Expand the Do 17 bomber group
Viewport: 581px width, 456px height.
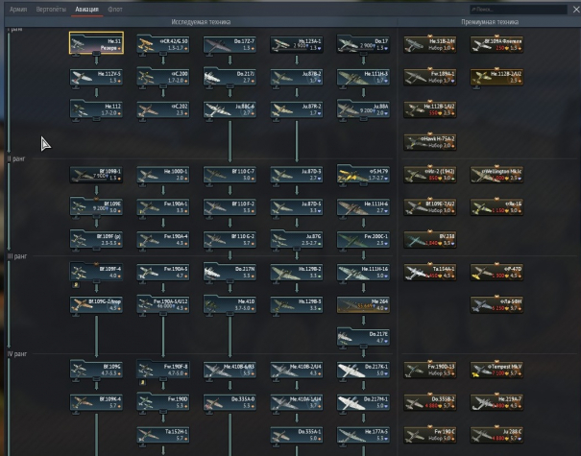(363, 44)
